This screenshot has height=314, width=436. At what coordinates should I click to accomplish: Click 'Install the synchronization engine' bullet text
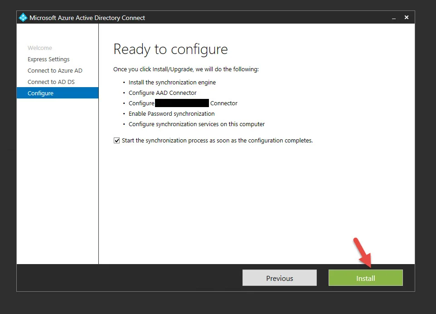[172, 83]
